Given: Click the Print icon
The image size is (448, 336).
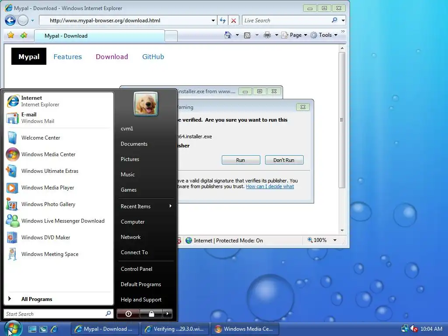Looking at the screenshot, I should 267,35.
